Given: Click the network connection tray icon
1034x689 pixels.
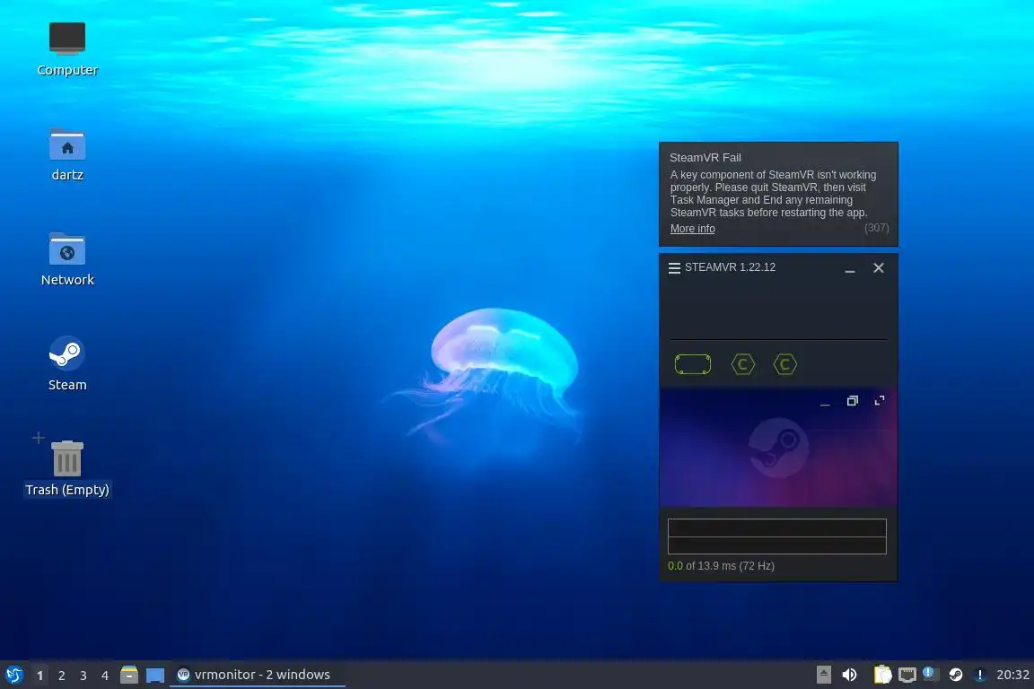Looking at the screenshot, I should point(907,675).
